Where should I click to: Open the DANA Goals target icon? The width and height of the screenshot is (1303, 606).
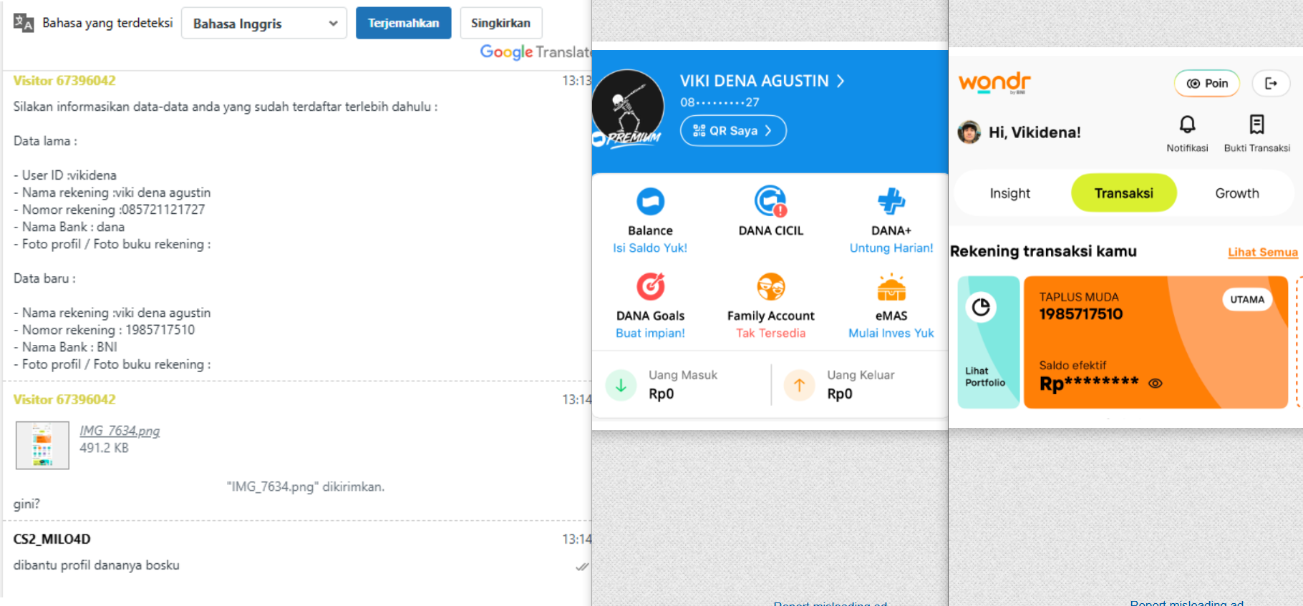[650, 286]
